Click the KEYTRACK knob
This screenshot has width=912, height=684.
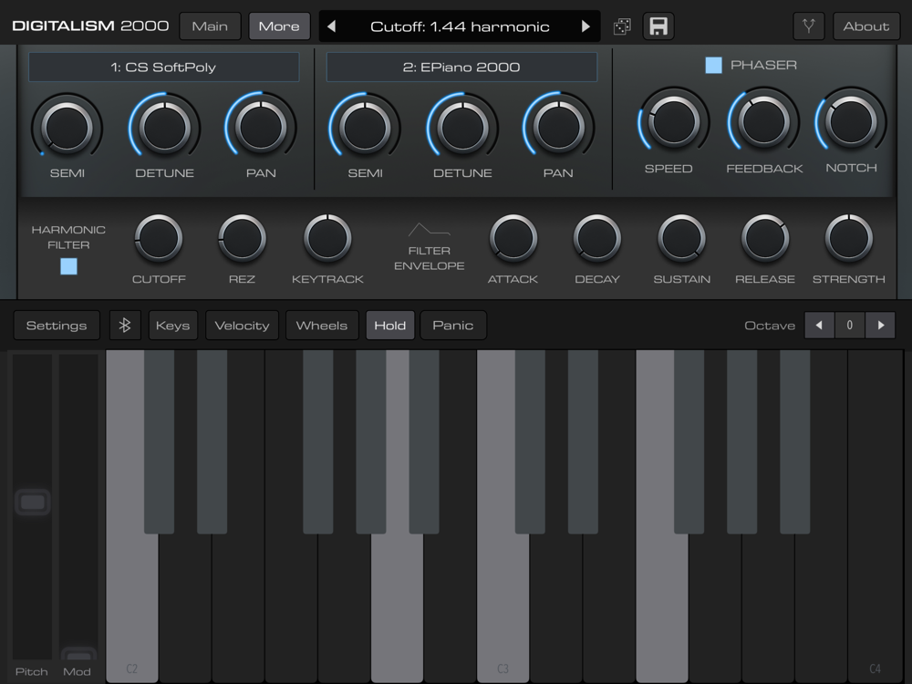click(x=327, y=238)
